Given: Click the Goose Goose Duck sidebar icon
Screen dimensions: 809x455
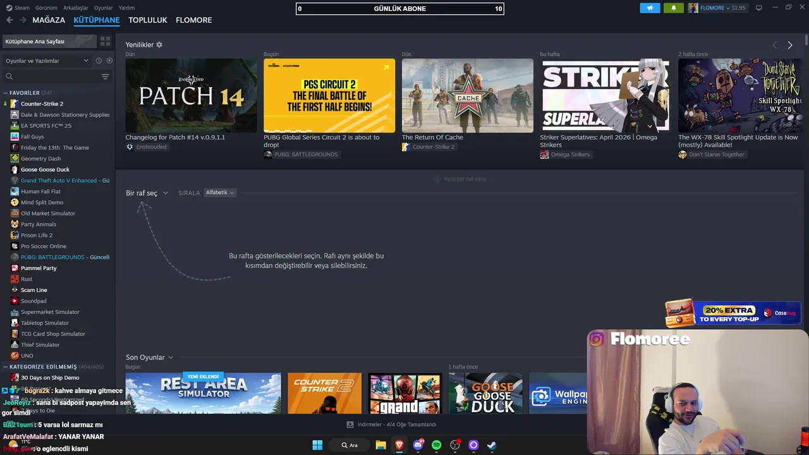Looking at the screenshot, I should [15, 169].
